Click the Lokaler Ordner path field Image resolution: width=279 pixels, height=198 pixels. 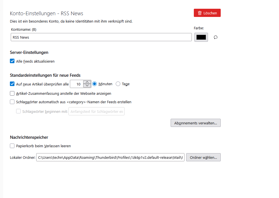(x=110, y=157)
